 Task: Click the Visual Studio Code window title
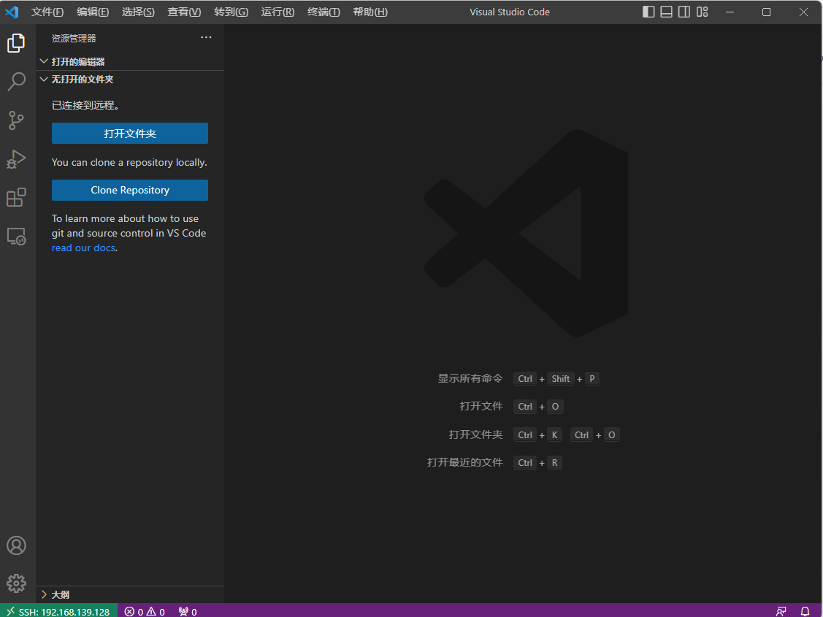[x=510, y=12]
